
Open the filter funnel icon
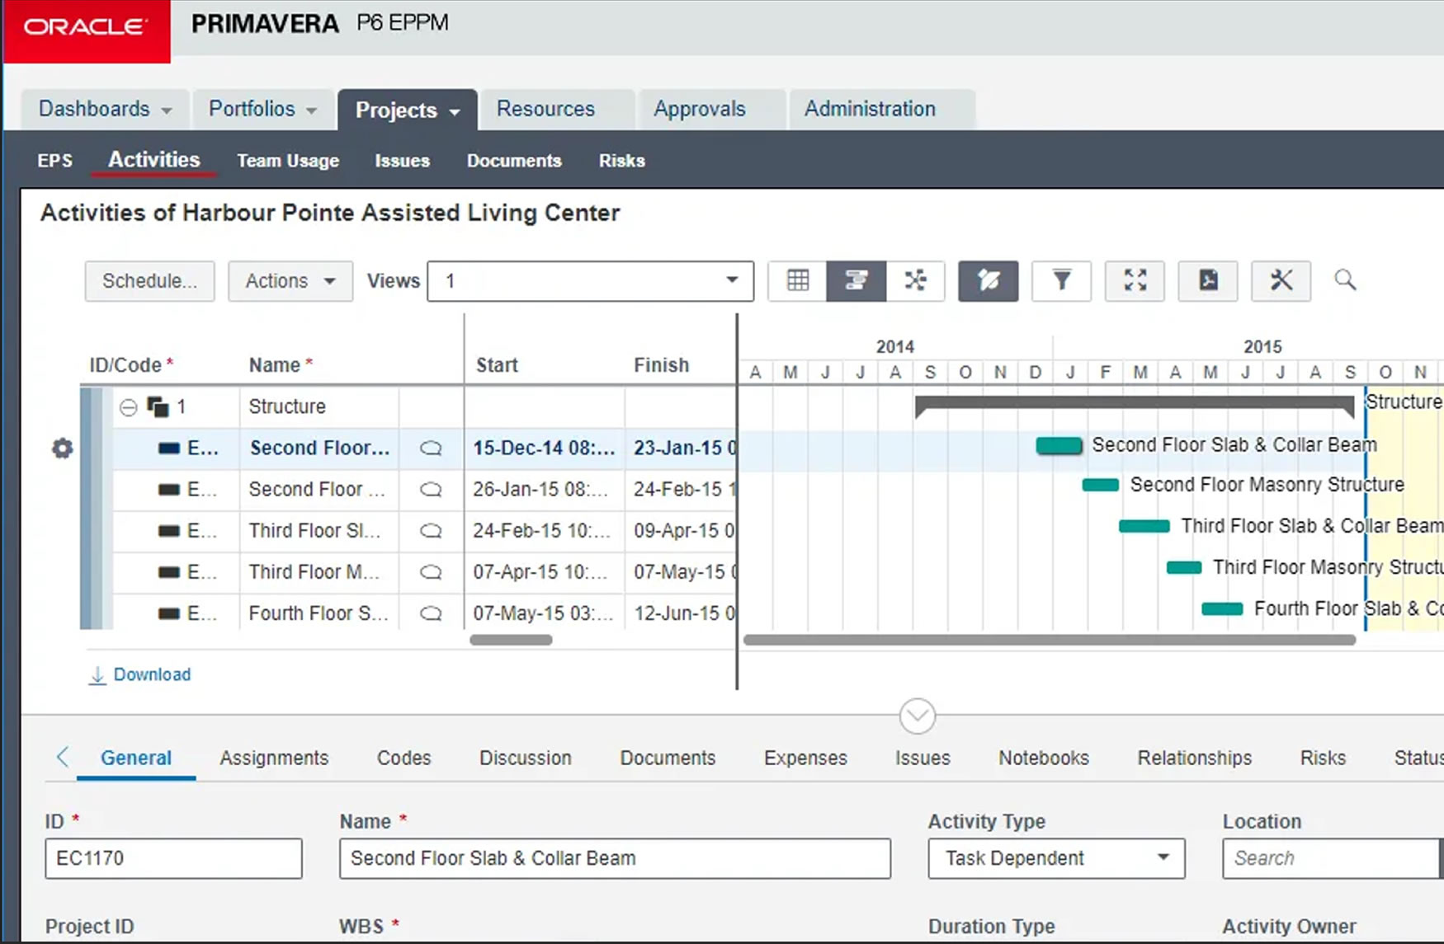[1061, 281]
